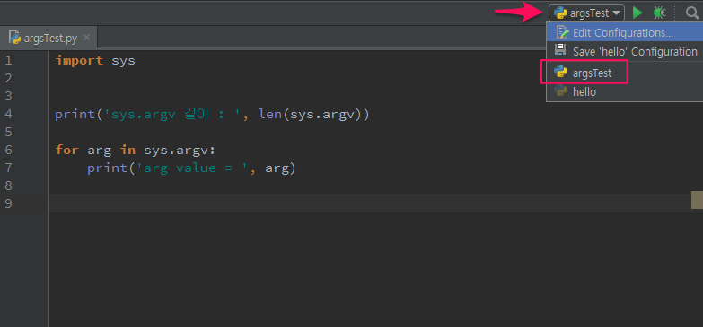Click gutter line number 7
Screen dimensions: 703x327
click(x=8, y=168)
